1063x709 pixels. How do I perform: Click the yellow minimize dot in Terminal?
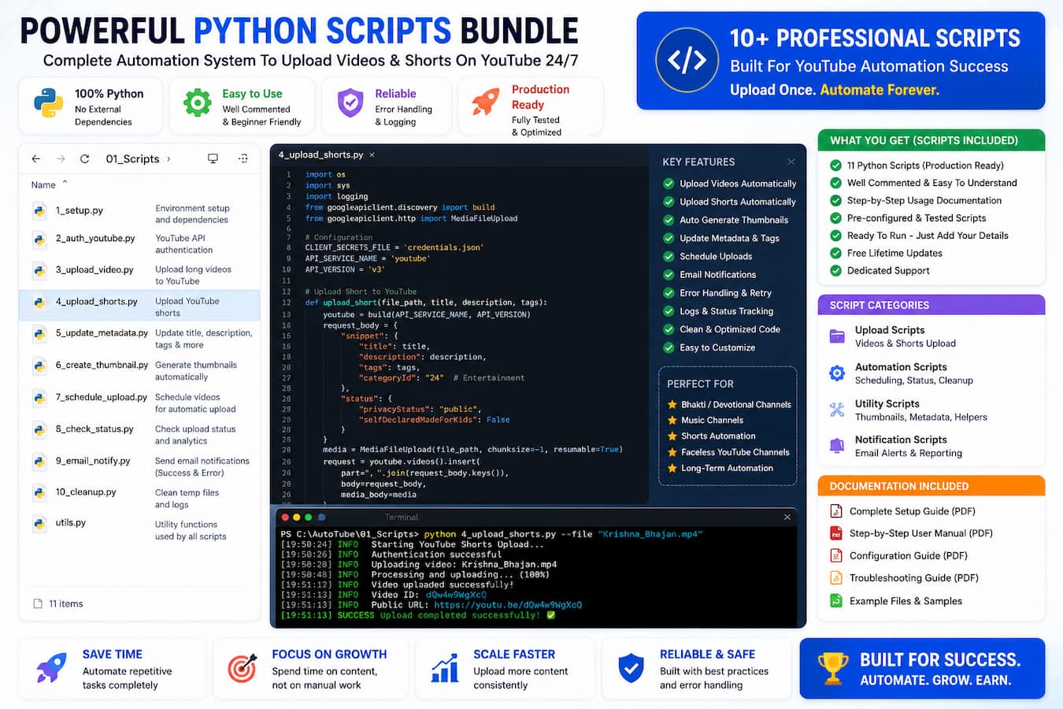(x=296, y=518)
